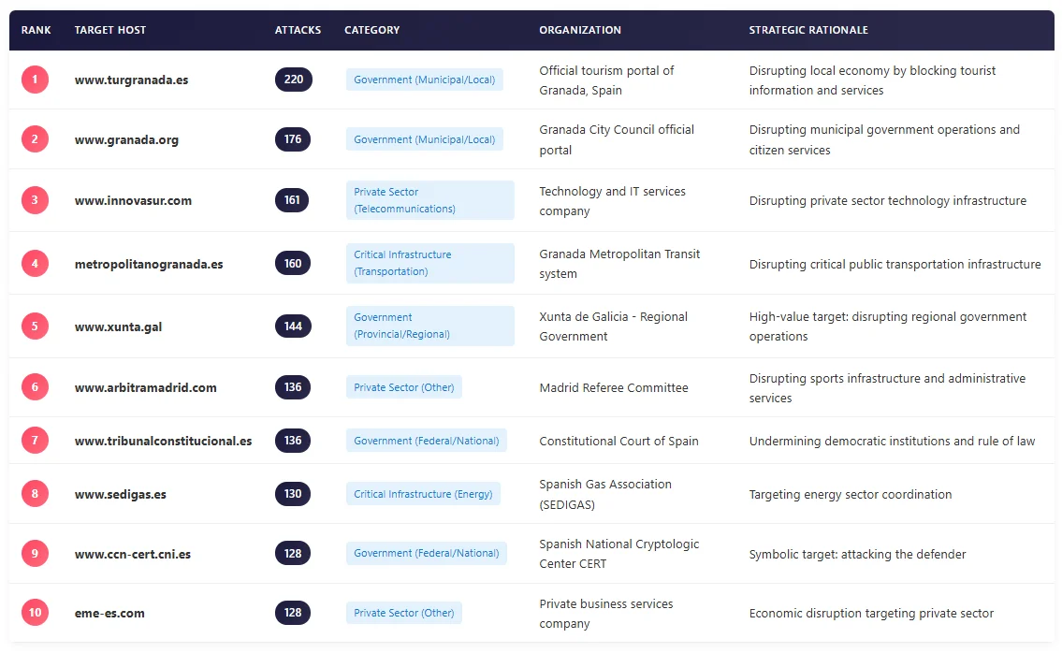Image resolution: width=1062 pixels, height=653 pixels.
Task: Click Government (Municipal/Local) tag for turgranada
Action: point(424,80)
